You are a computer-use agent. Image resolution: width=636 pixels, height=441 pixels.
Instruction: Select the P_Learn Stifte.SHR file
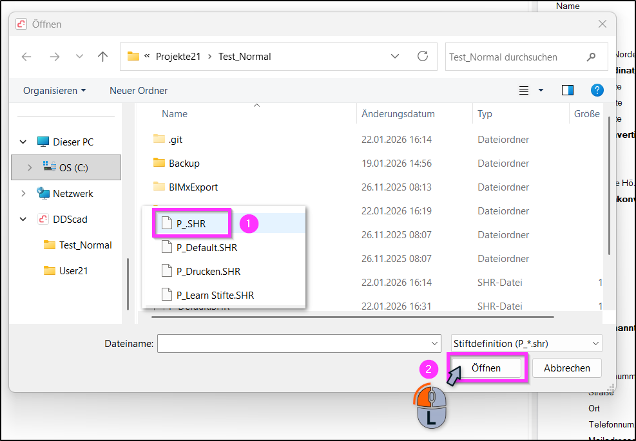(207, 295)
